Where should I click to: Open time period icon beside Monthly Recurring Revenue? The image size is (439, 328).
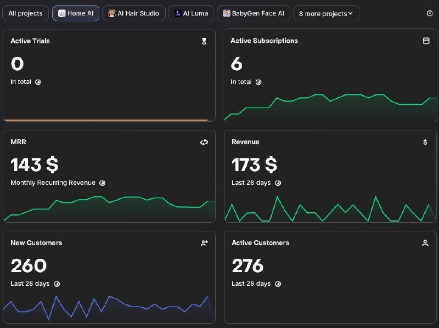[103, 183]
